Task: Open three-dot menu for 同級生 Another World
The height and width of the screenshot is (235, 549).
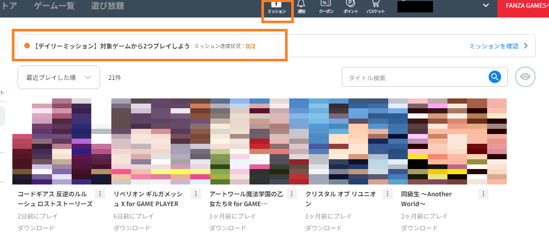Action: point(483,194)
